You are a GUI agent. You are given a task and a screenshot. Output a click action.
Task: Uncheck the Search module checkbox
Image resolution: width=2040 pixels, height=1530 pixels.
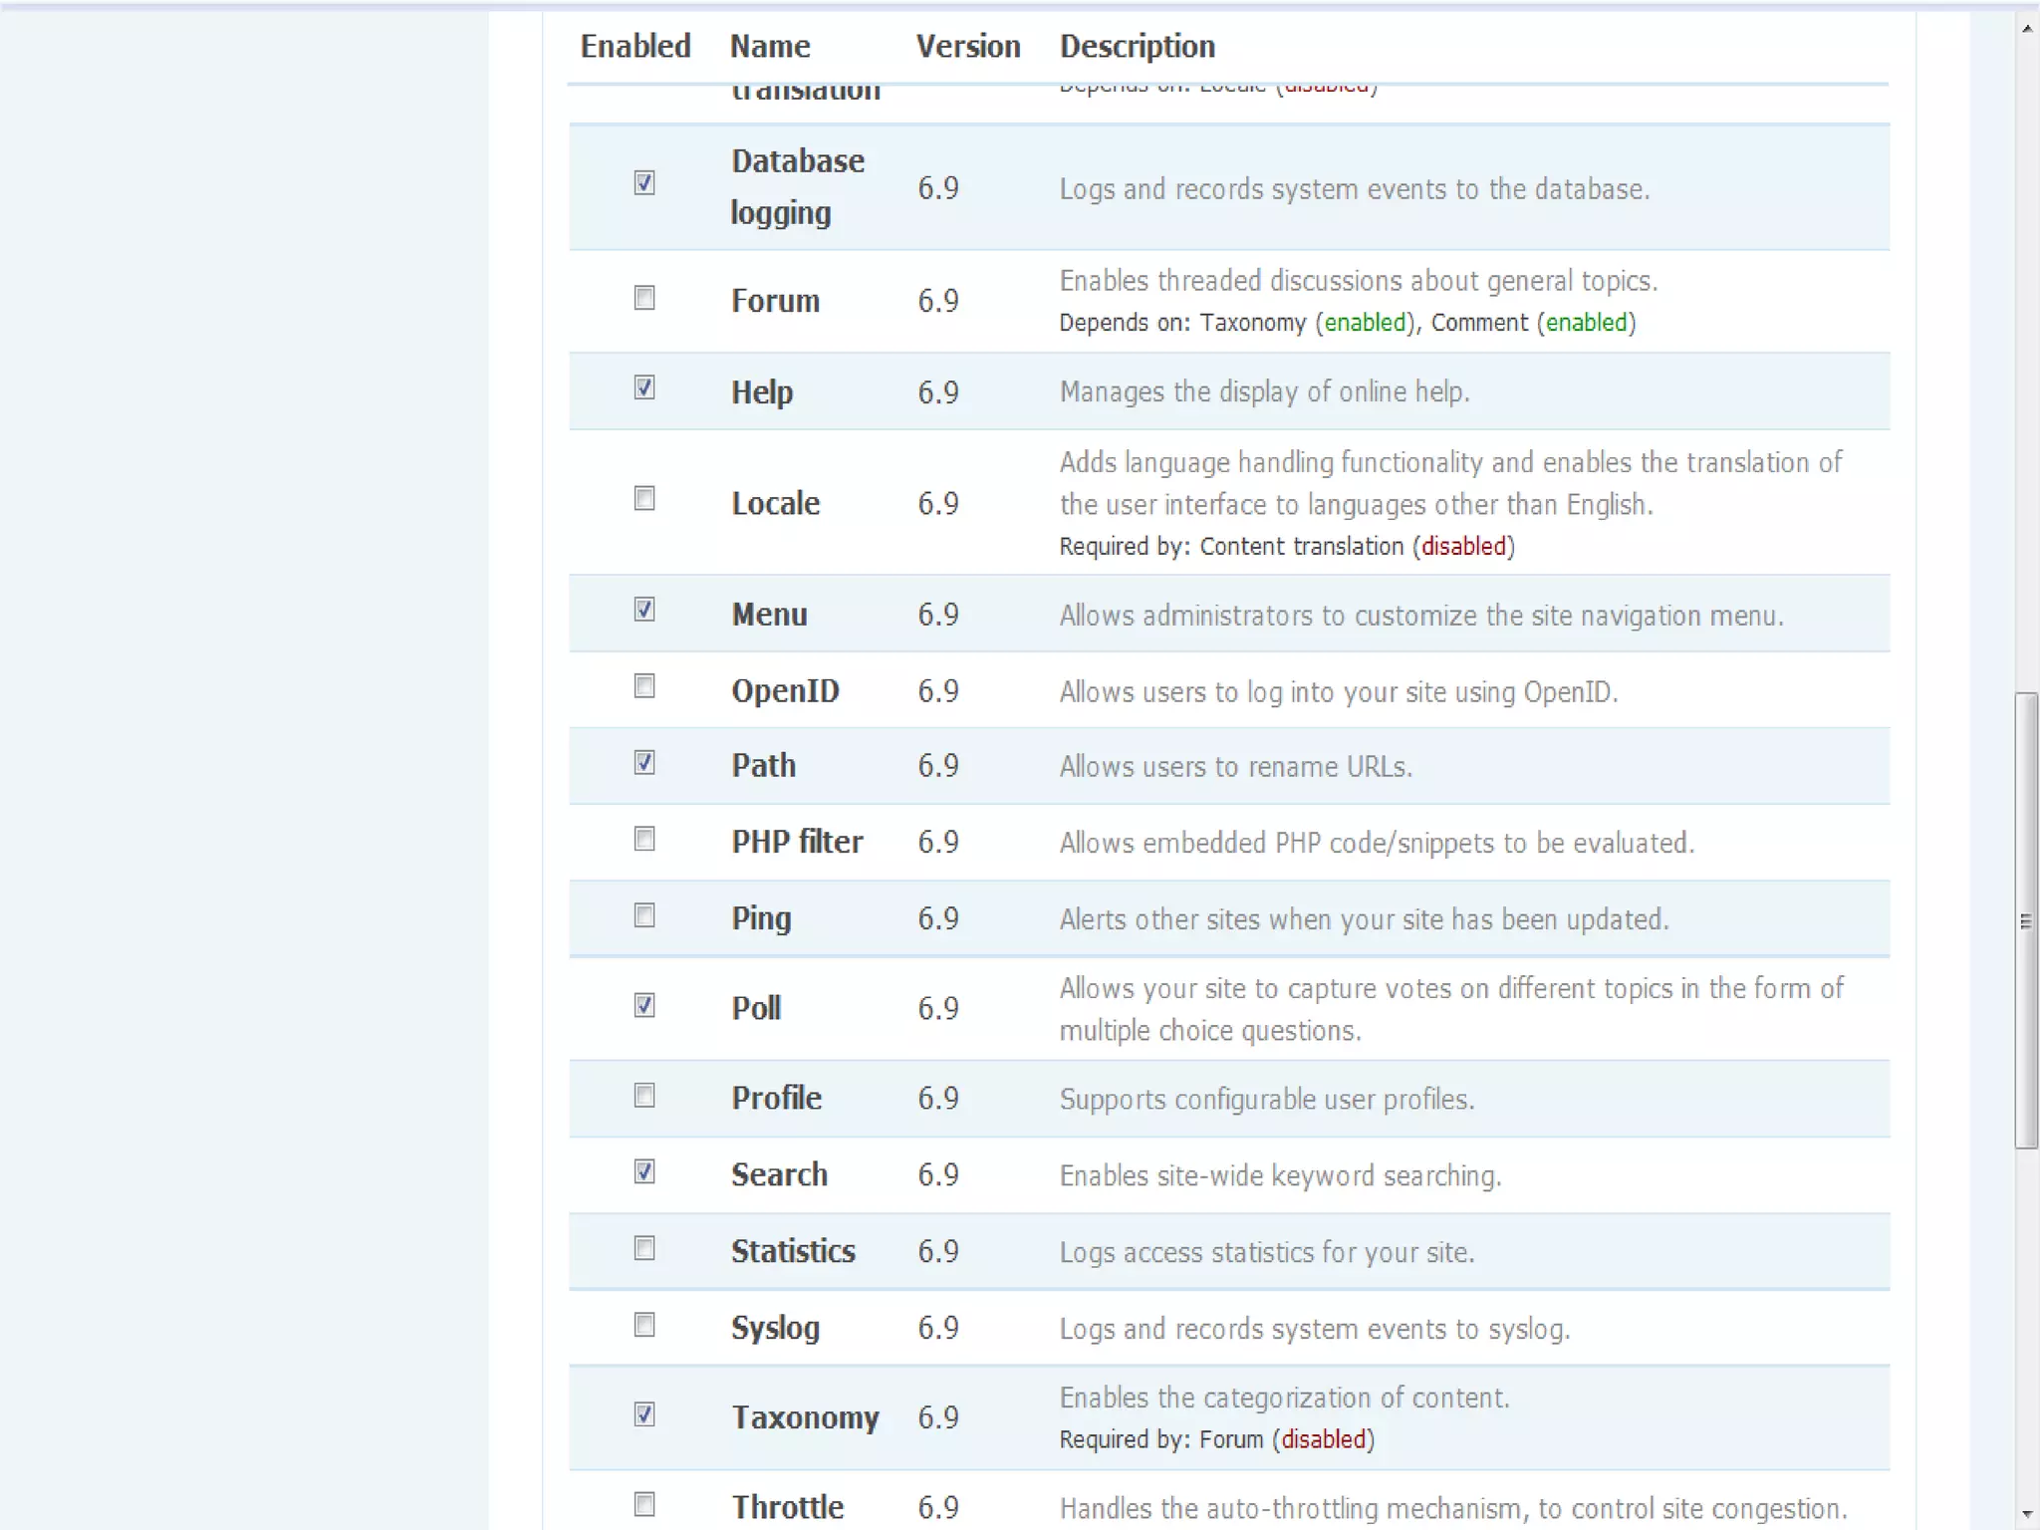644,1171
